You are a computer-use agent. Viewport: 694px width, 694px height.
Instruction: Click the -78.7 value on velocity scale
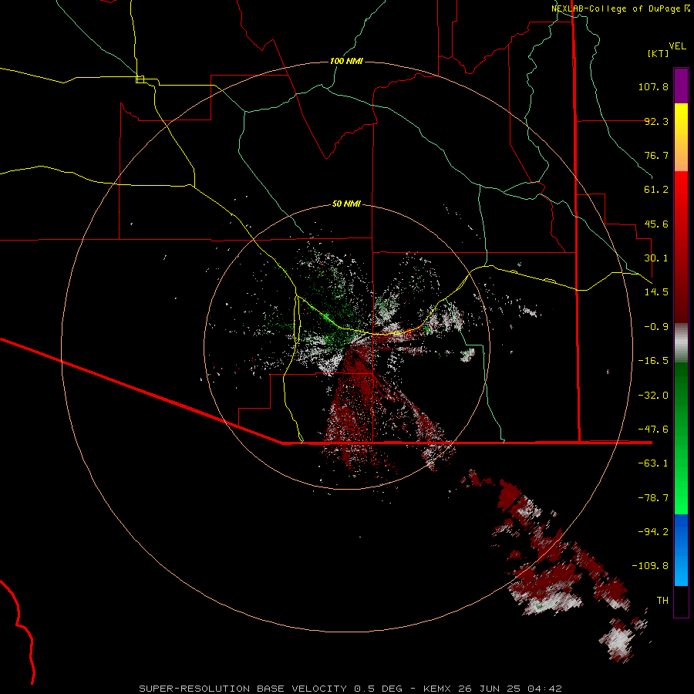653,498
